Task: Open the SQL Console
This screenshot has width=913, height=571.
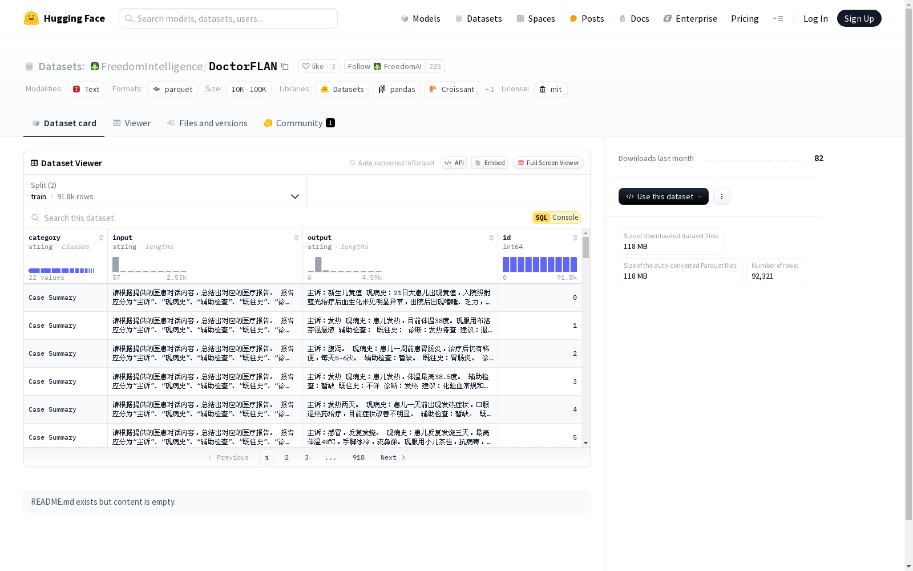Action: click(x=556, y=218)
